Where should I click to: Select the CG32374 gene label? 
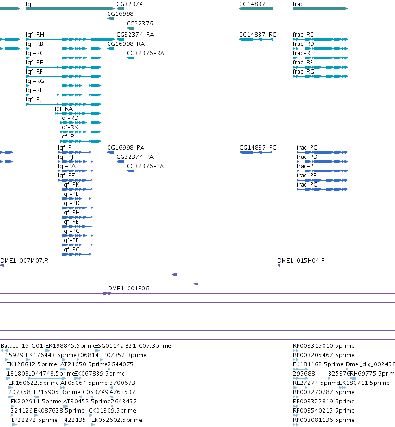(x=130, y=4)
